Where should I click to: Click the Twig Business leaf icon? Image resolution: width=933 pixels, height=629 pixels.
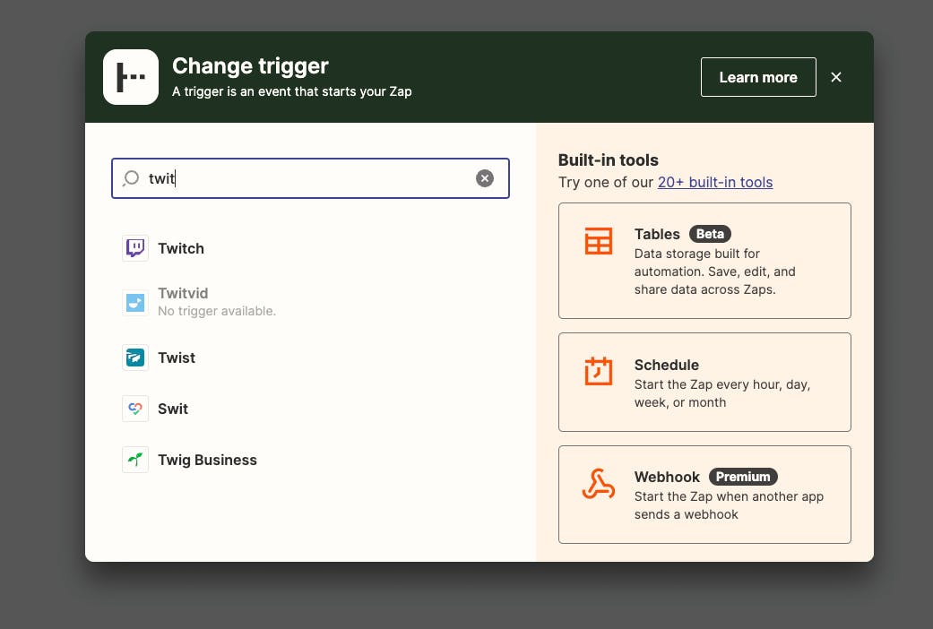135,460
